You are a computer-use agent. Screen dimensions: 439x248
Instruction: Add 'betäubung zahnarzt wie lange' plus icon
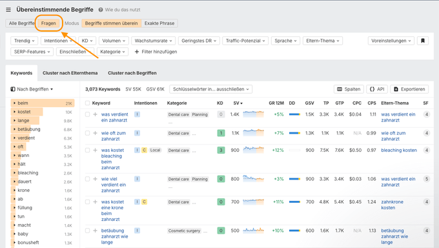(x=95, y=231)
